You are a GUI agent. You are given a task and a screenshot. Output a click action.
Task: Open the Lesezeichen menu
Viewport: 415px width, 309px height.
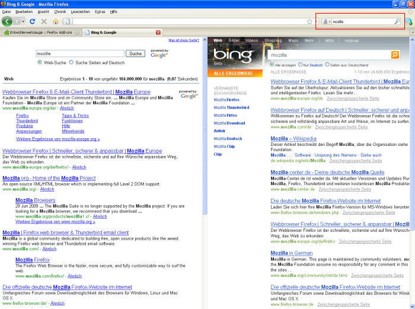coord(81,12)
